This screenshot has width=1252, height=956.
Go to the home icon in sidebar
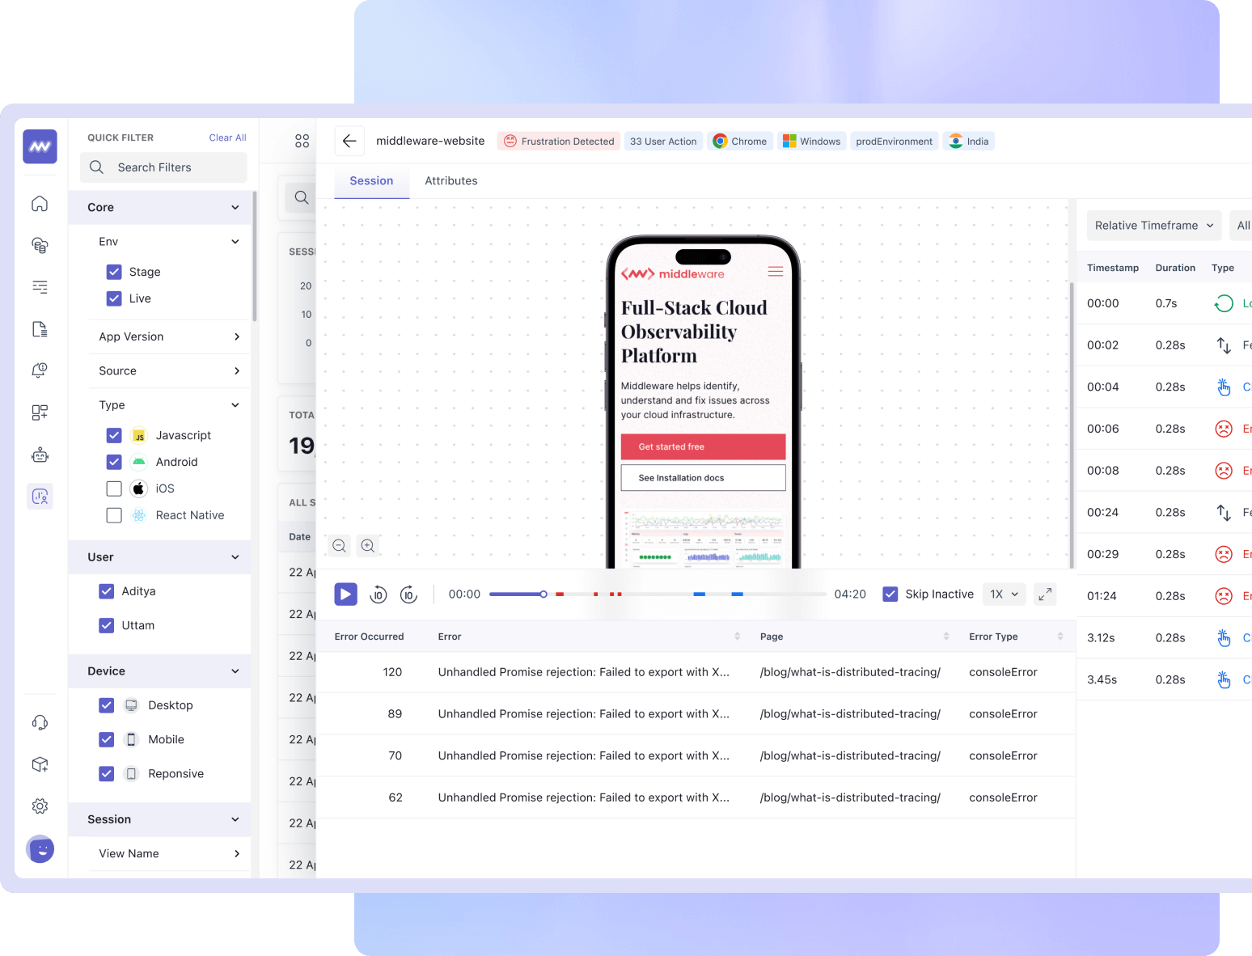pyautogui.click(x=40, y=204)
